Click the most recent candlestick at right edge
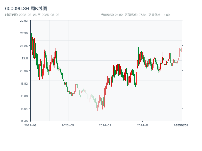This screenshot has width=202, height=151. [182, 50]
